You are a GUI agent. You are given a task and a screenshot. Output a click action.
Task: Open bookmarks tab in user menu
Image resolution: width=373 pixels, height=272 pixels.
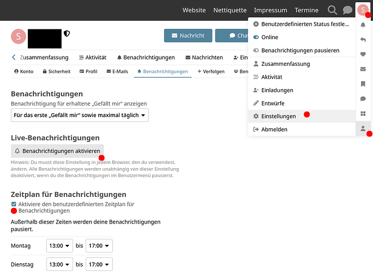click(x=363, y=84)
